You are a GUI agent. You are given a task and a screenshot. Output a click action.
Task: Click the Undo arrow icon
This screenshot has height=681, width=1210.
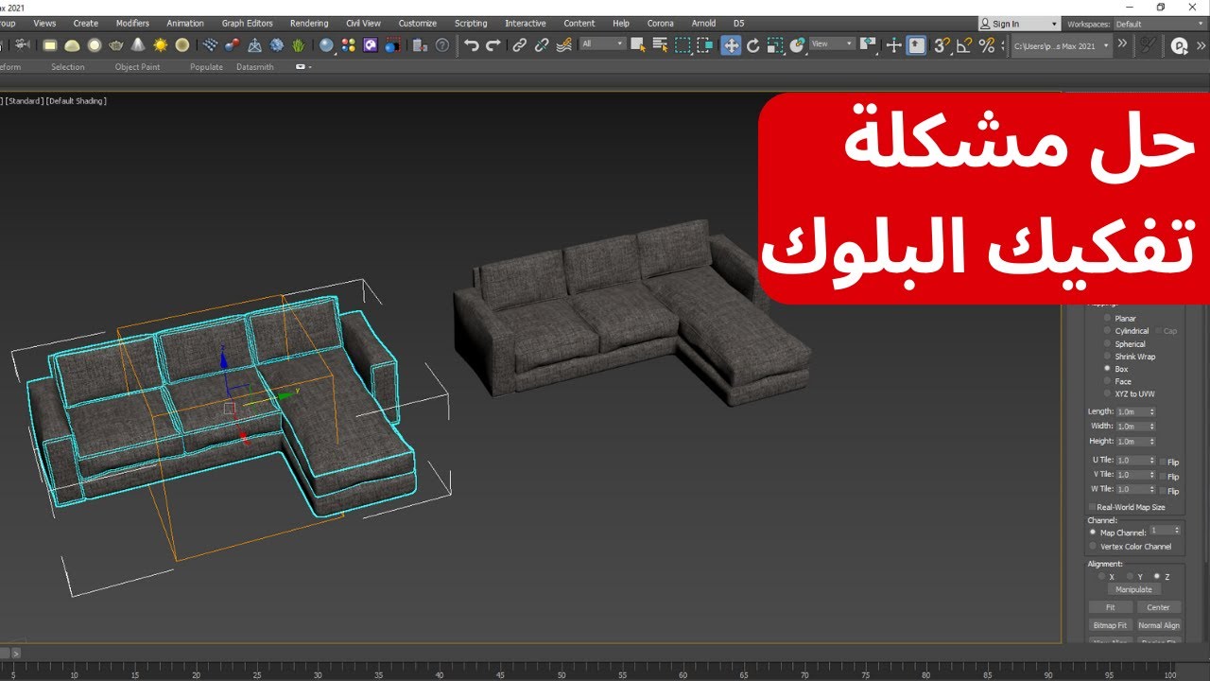471,44
